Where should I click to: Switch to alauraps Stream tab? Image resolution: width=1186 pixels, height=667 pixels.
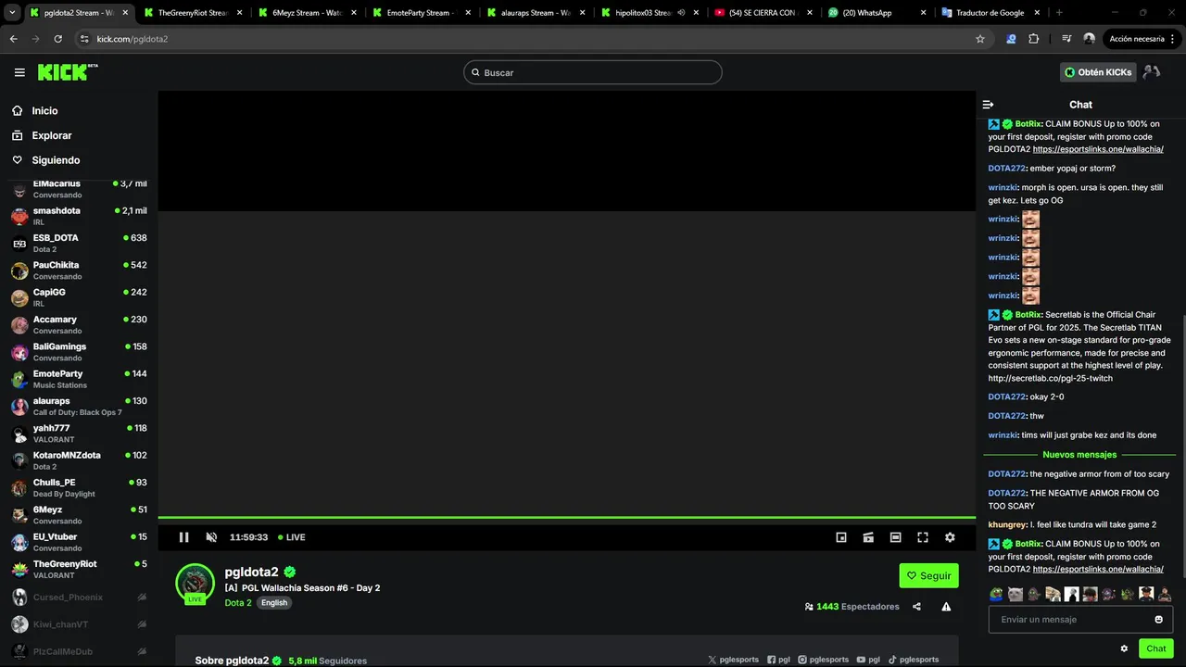click(x=535, y=13)
